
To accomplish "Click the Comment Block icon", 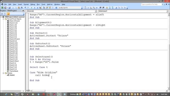I will click(110, 8).
